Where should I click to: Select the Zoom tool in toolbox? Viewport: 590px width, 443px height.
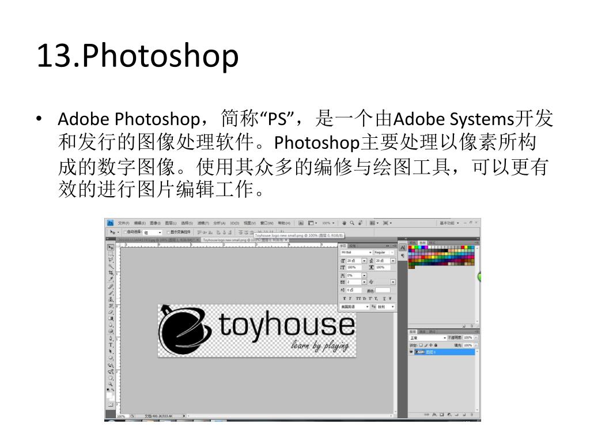[x=111, y=384]
